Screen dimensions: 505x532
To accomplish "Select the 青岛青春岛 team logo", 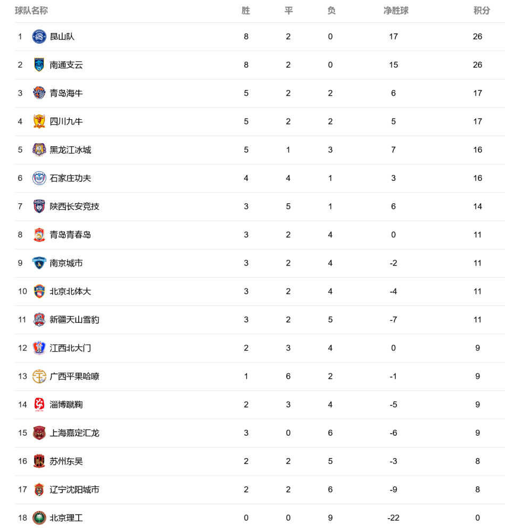I will [x=39, y=235].
